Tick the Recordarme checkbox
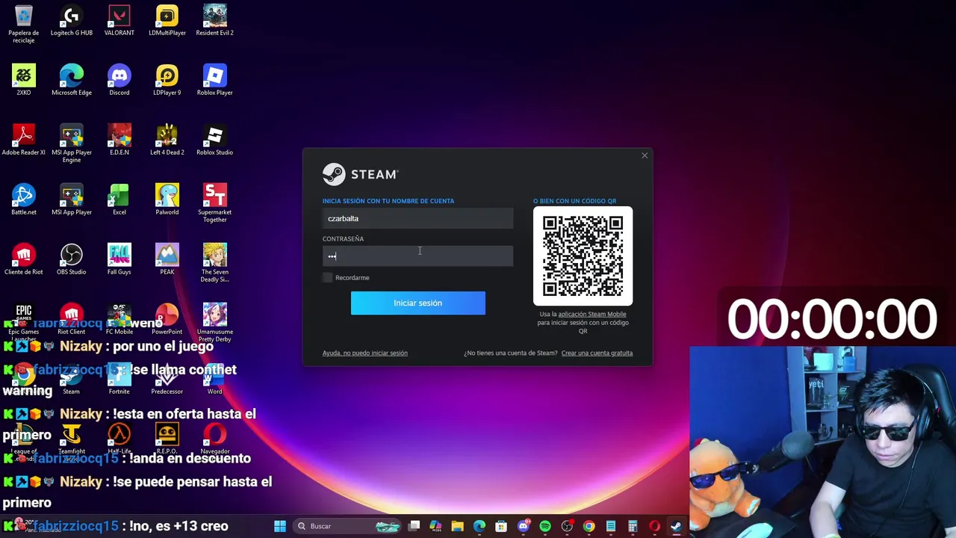Screen dimensions: 956x538 (x=327, y=277)
